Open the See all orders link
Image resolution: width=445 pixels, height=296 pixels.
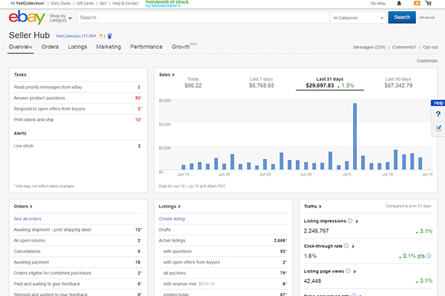point(27,219)
